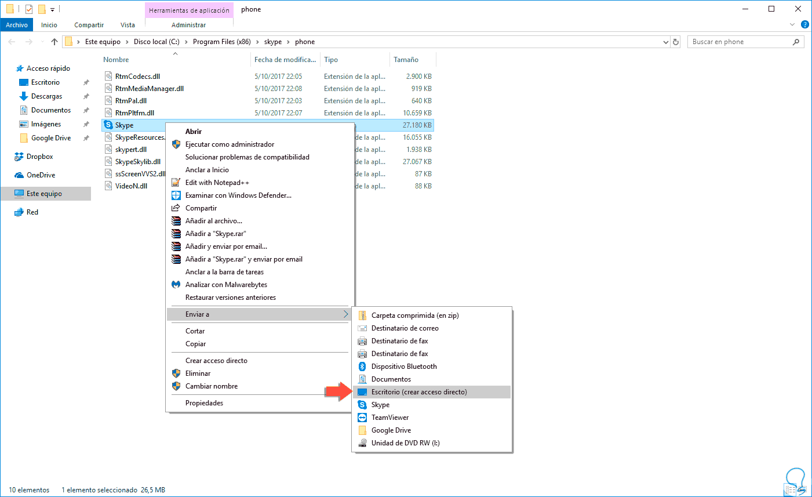812x497 pixels.
Task: Select the VideoN.dll file
Action: [131, 186]
